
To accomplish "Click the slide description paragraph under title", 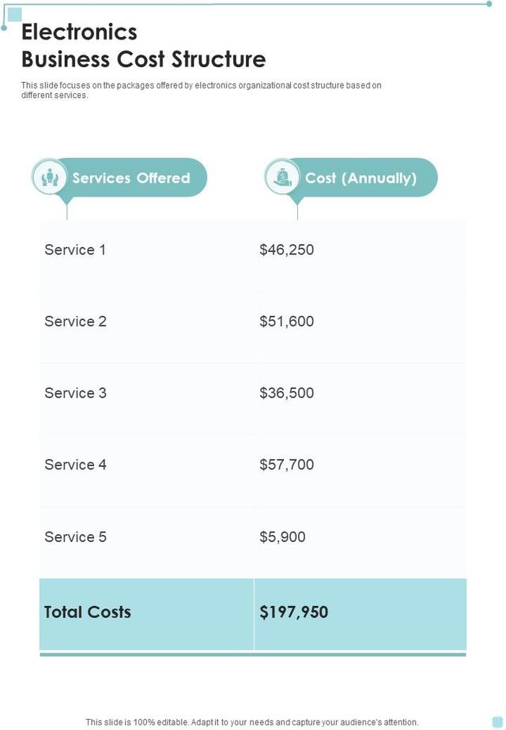I will tap(201, 90).
